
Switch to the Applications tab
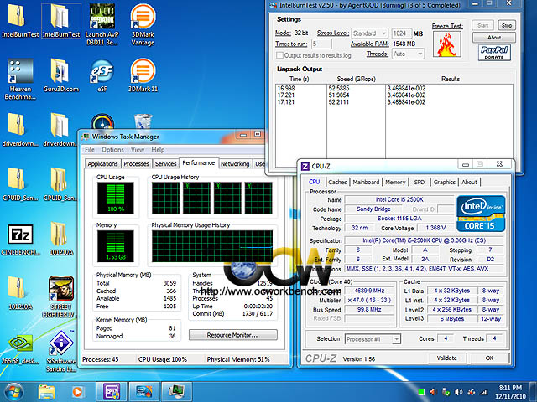(x=102, y=164)
